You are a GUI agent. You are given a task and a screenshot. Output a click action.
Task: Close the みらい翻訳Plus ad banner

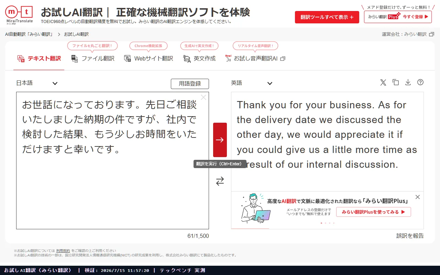(x=418, y=197)
